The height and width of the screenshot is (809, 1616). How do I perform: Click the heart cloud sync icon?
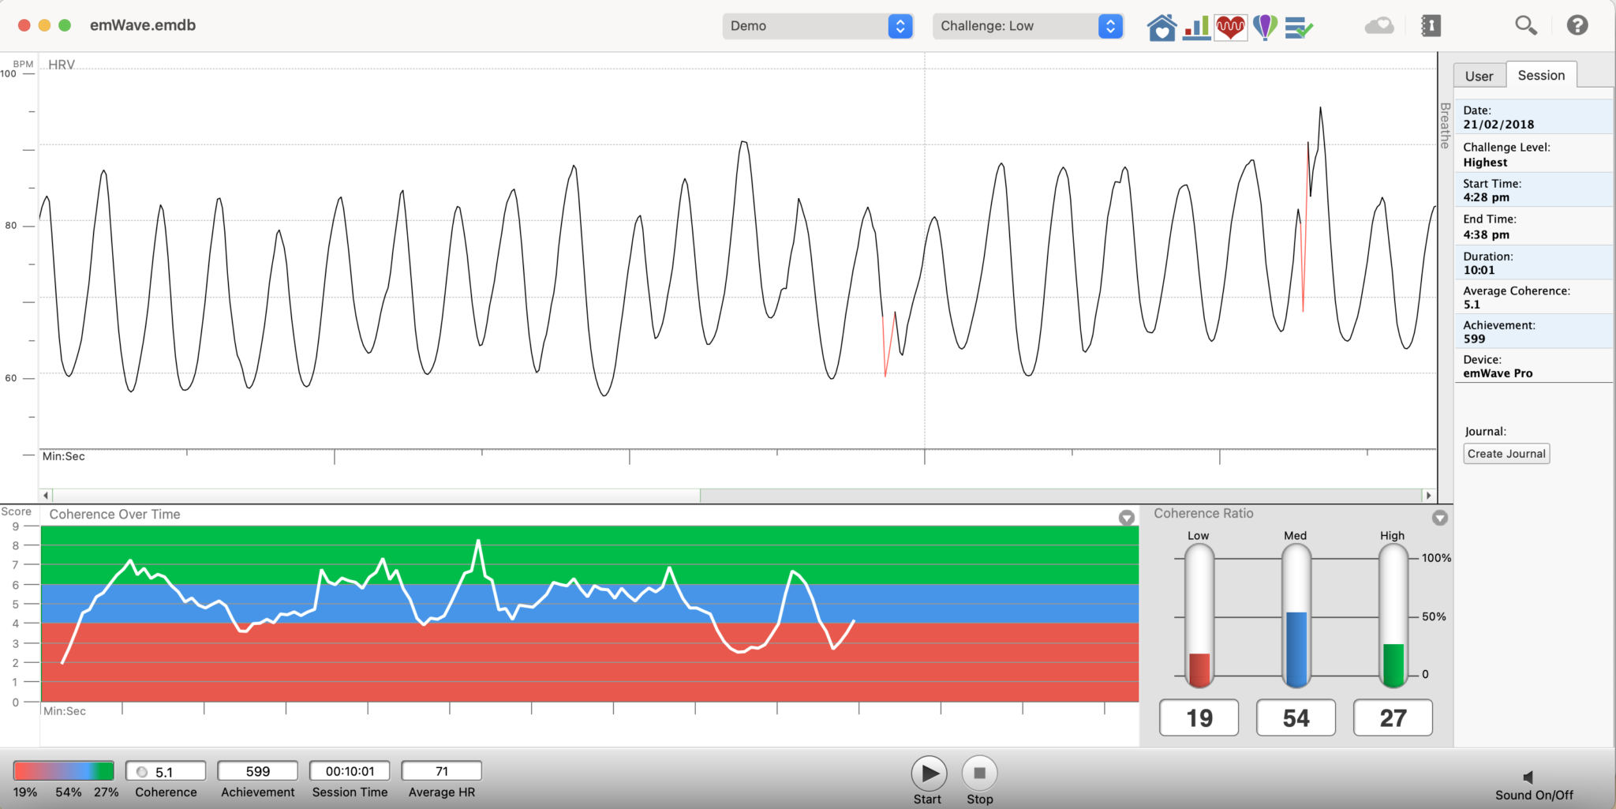pos(1379,26)
